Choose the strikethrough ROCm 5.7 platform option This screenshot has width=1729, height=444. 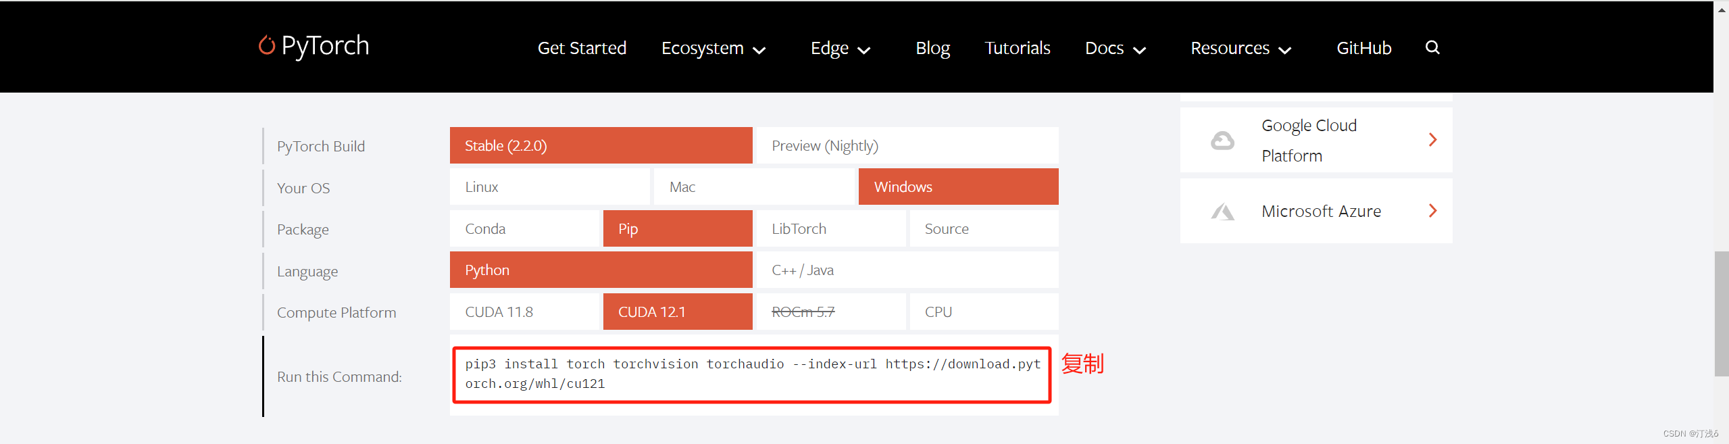pyautogui.click(x=830, y=312)
